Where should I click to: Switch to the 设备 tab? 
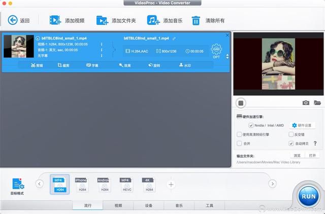[149, 205]
